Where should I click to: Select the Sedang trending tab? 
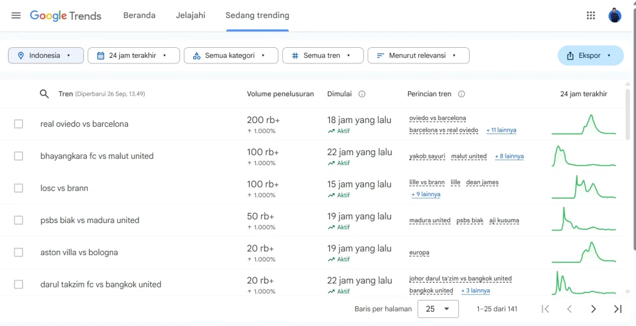pyautogui.click(x=257, y=16)
